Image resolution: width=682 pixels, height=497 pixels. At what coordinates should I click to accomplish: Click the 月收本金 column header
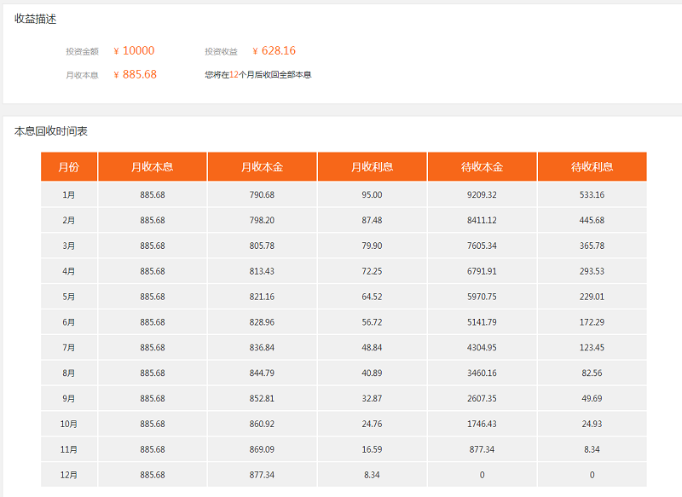click(263, 166)
